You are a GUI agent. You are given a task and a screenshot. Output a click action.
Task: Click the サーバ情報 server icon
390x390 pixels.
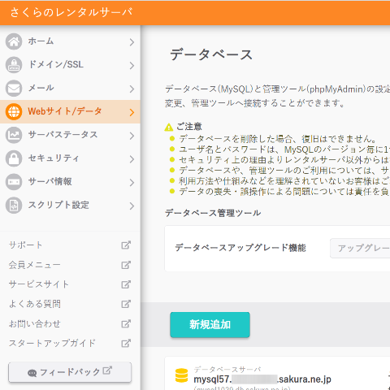pos(14,182)
